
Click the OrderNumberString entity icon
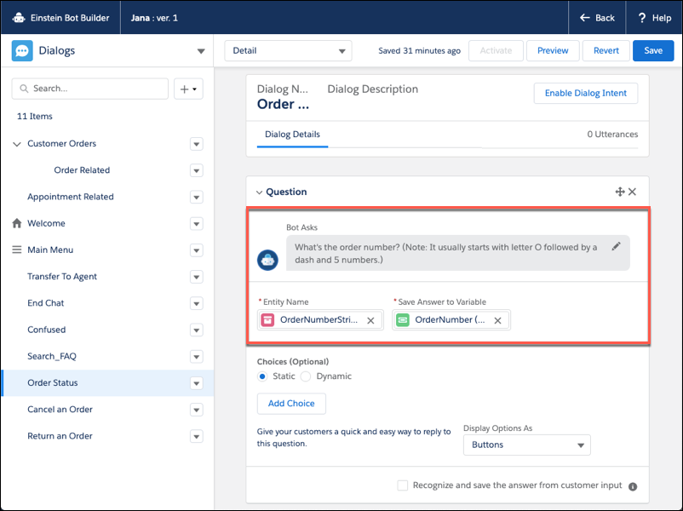click(x=267, y=320)
